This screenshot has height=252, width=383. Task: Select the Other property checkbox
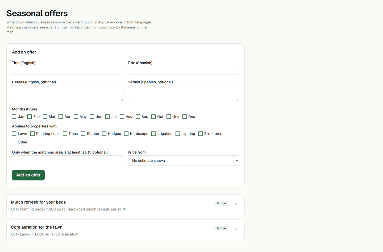click(14, 142)
